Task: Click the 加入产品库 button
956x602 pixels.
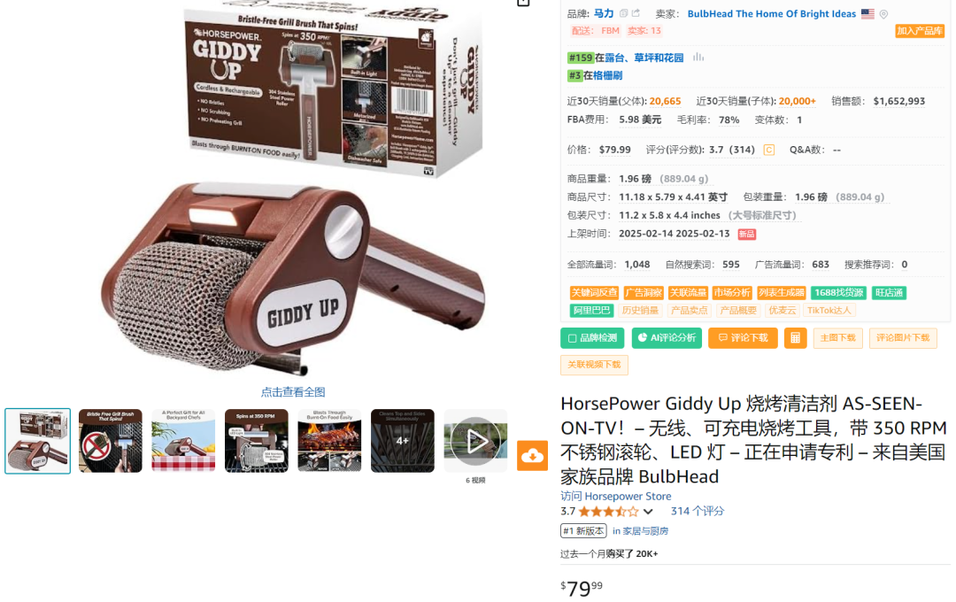Action: pyautogui.click(x=920, y=31)
